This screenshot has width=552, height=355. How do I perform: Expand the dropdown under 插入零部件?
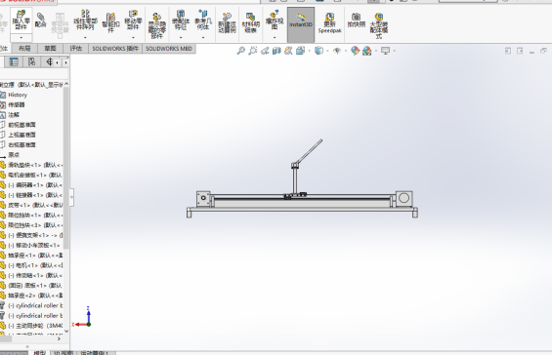click(21, 38)
